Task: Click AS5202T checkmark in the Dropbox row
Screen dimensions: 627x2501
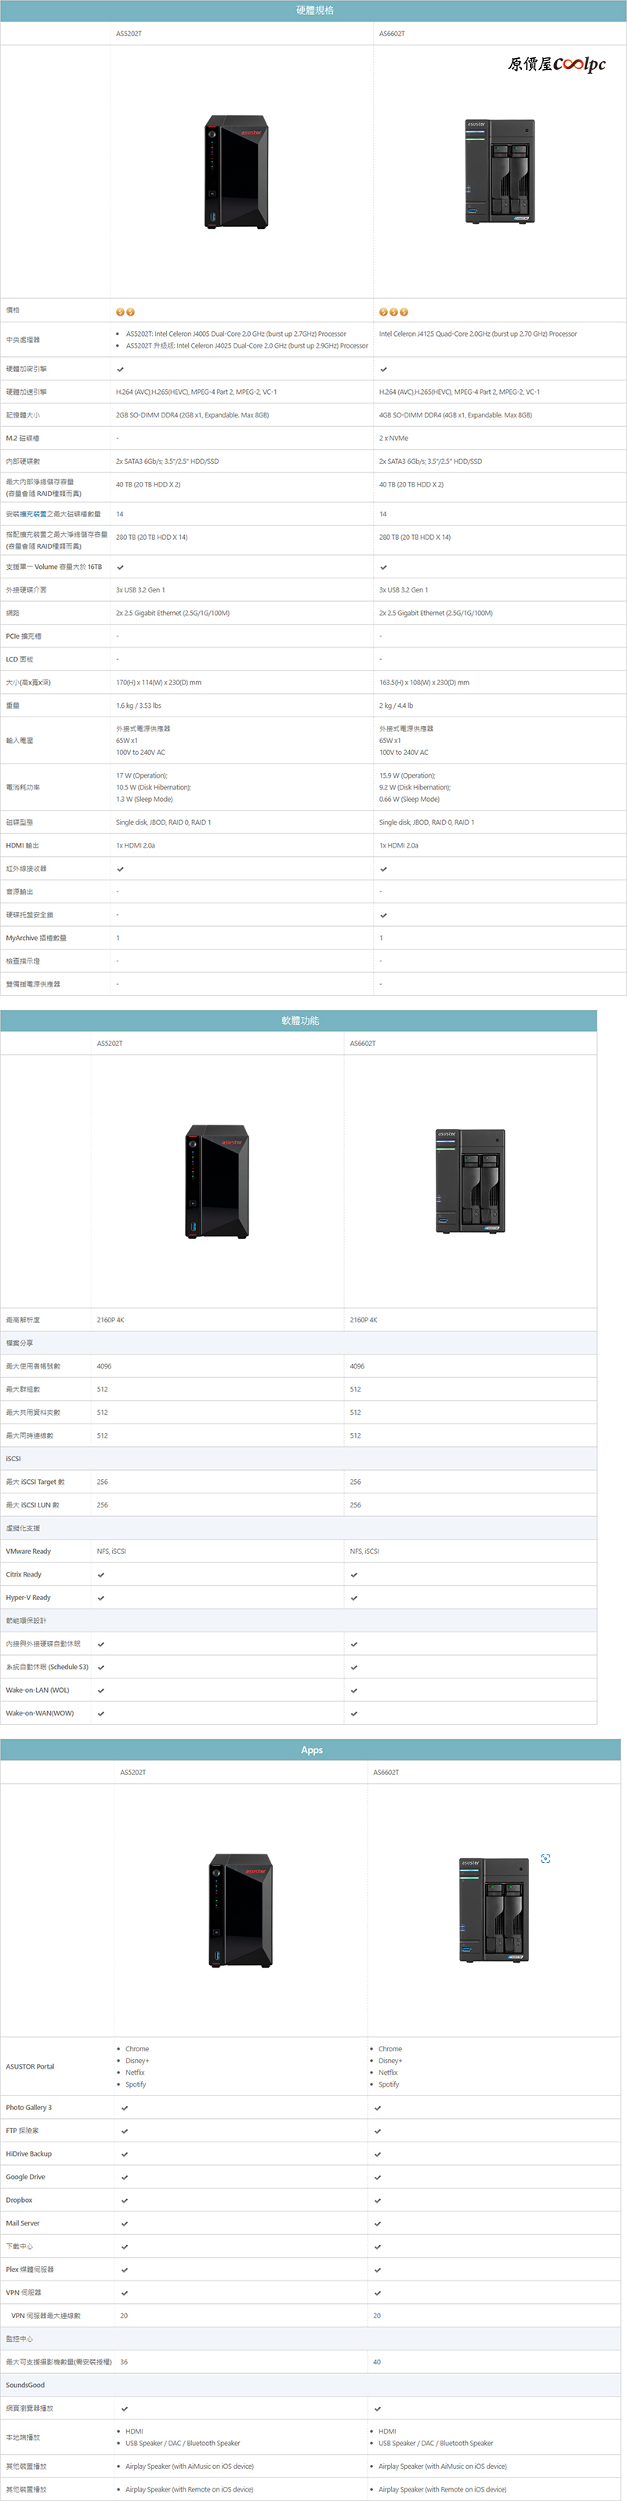Action: coord(124,2200)
